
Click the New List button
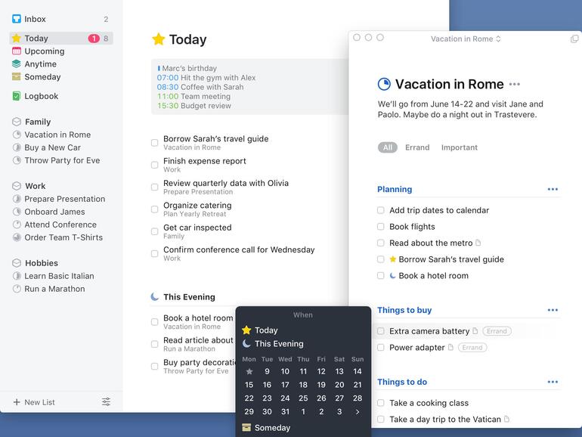(34, 402)
